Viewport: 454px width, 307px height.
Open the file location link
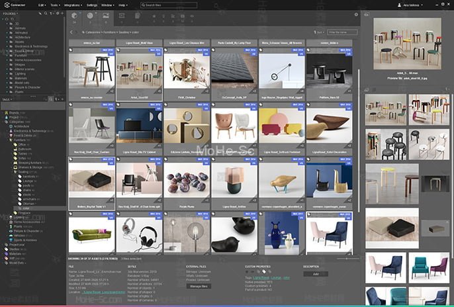[104, 292]
